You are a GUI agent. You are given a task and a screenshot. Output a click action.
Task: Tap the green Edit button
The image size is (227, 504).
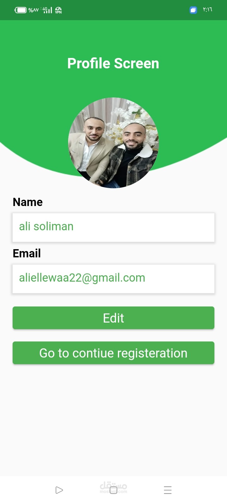tap(113, 318)
